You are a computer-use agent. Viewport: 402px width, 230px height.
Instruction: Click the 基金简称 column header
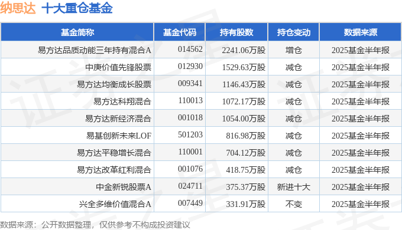[x=77, y=32]
